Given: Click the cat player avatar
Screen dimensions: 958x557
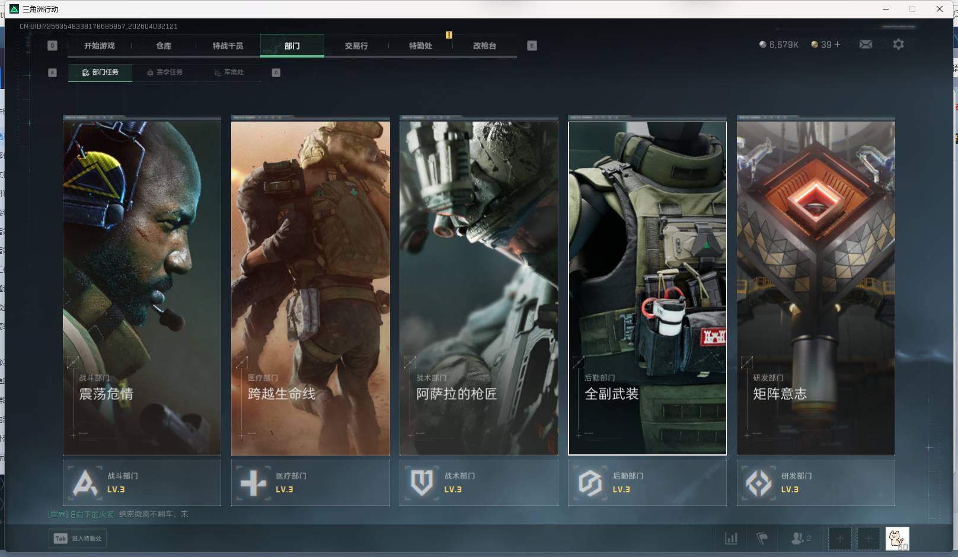Looking at the screenshot, I should pos(897,539).
